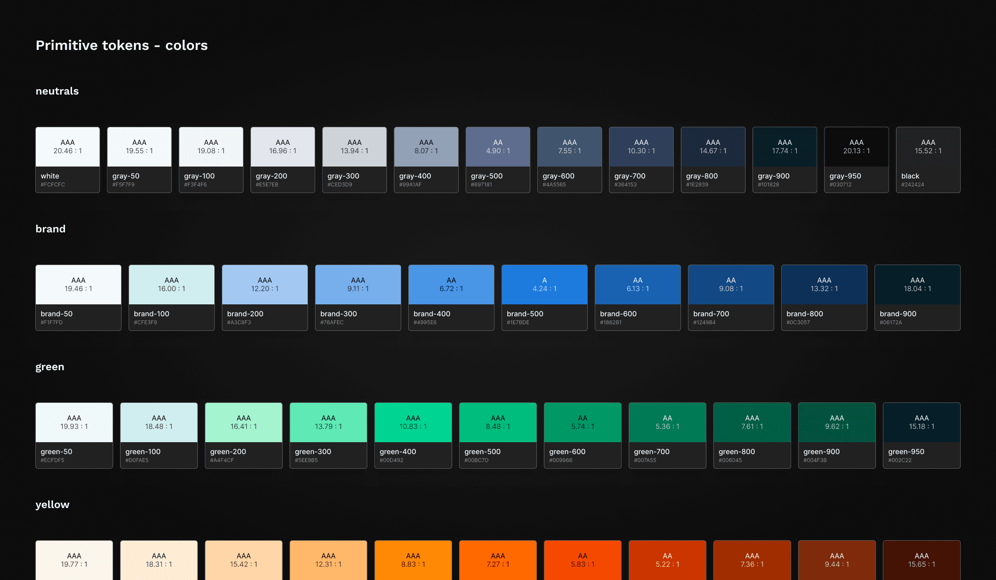Click the yellow swatch rated 15.65 : 1
Viewport: 996px width, 580px height.
pyautogui.click(x=921, y=560)
